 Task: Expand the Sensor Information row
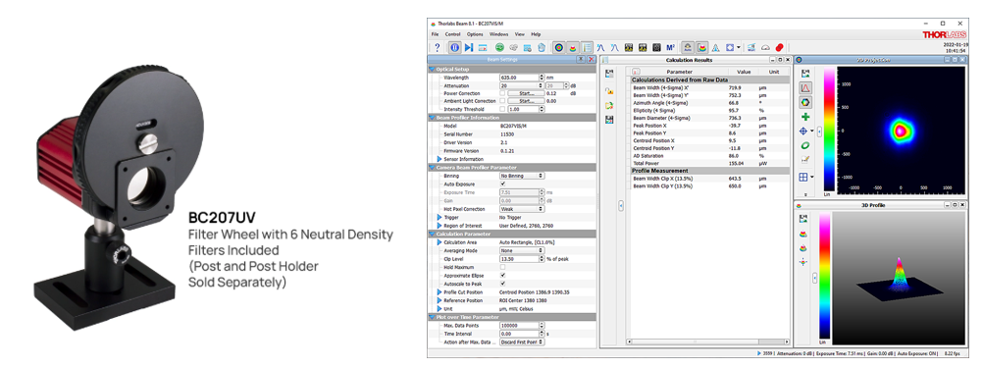tap(440, 159)
